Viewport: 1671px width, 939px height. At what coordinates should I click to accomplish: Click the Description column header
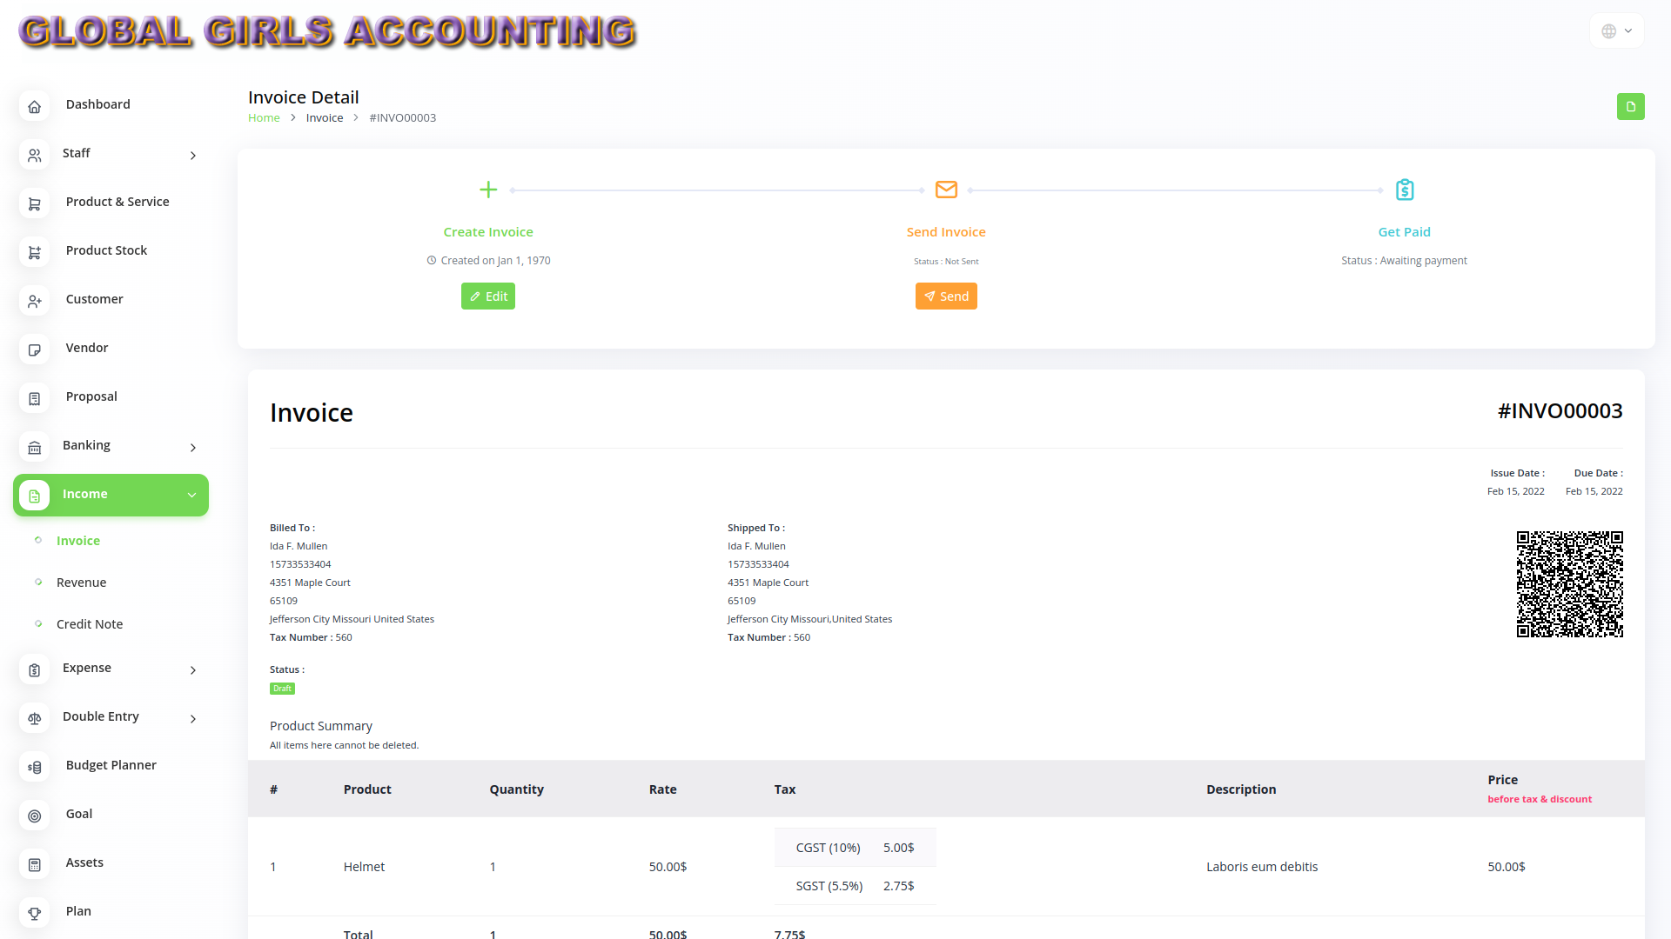pyautogui.click(x=1241, y=789)
